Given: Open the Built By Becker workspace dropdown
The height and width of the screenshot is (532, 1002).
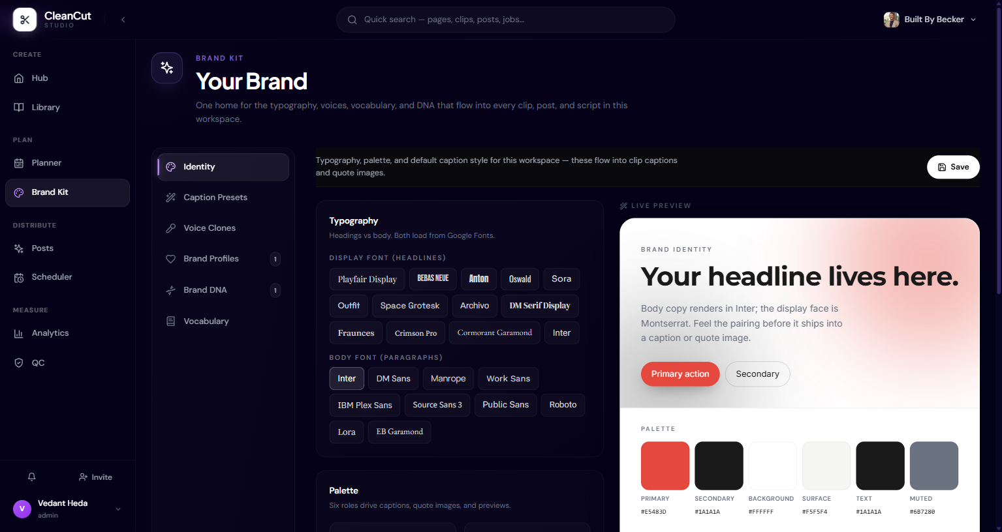Looking at the screenshot, I should pos(930,20).
